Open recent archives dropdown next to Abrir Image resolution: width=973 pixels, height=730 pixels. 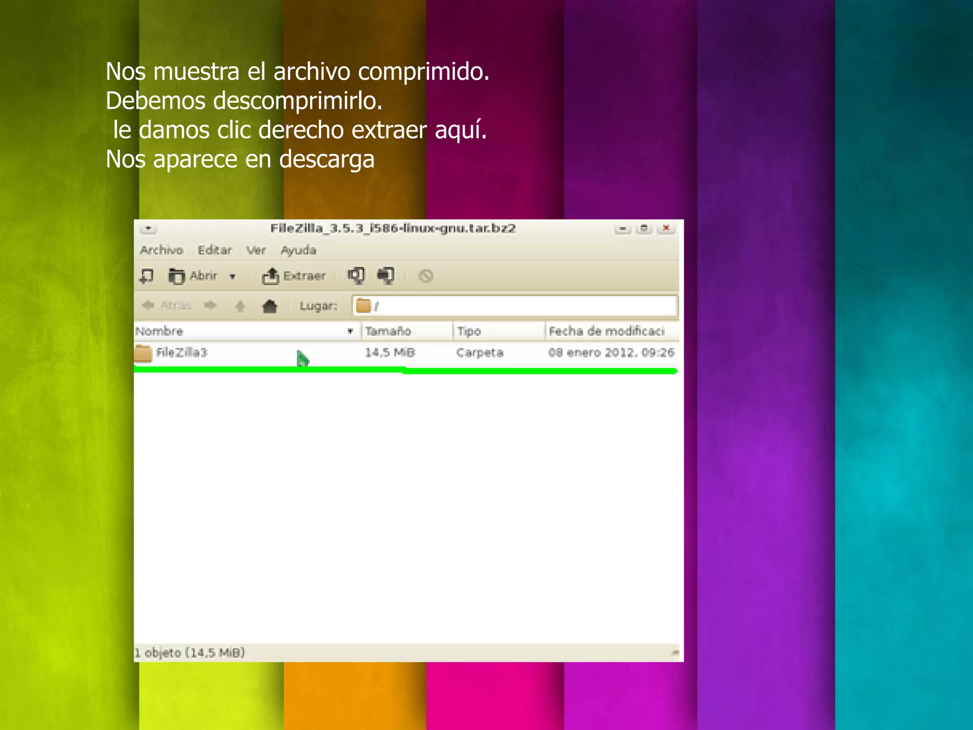pyautogui.click(x=232, y=276)
